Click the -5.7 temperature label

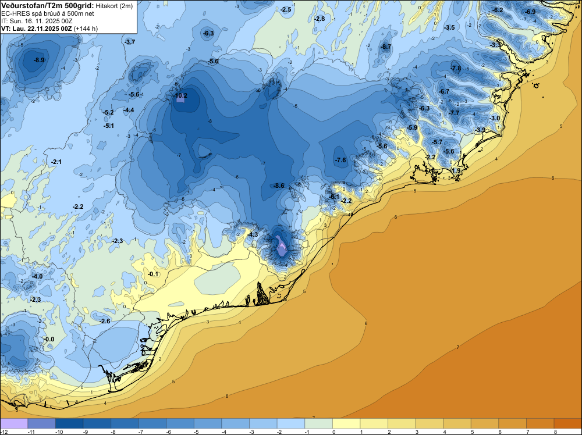point(437,142)
